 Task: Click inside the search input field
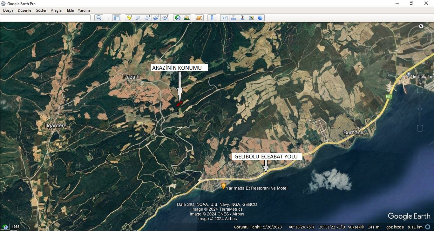(45, 18)
